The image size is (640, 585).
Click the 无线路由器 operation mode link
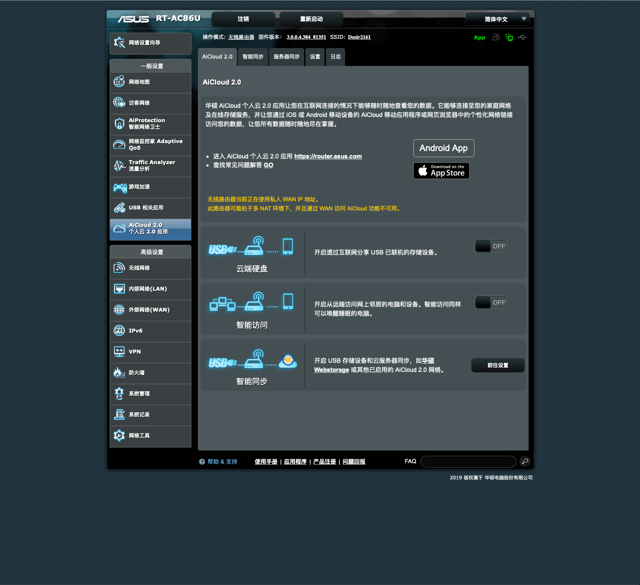point(241,37)
